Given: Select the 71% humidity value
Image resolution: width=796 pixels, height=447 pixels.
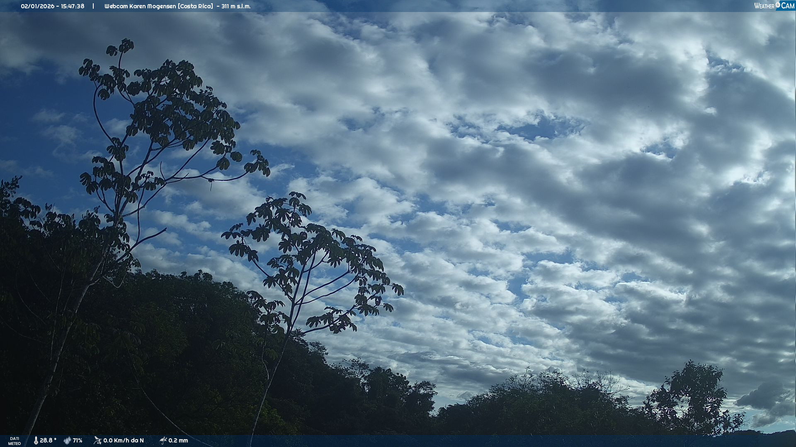Looking at the screenshot, I should tap(78, 441).
